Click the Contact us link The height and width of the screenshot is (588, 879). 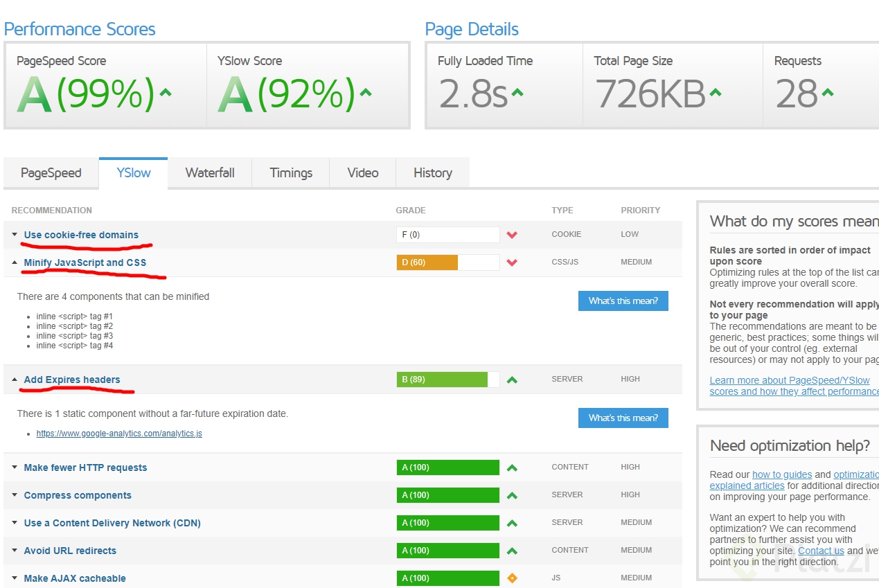point(821,551)
